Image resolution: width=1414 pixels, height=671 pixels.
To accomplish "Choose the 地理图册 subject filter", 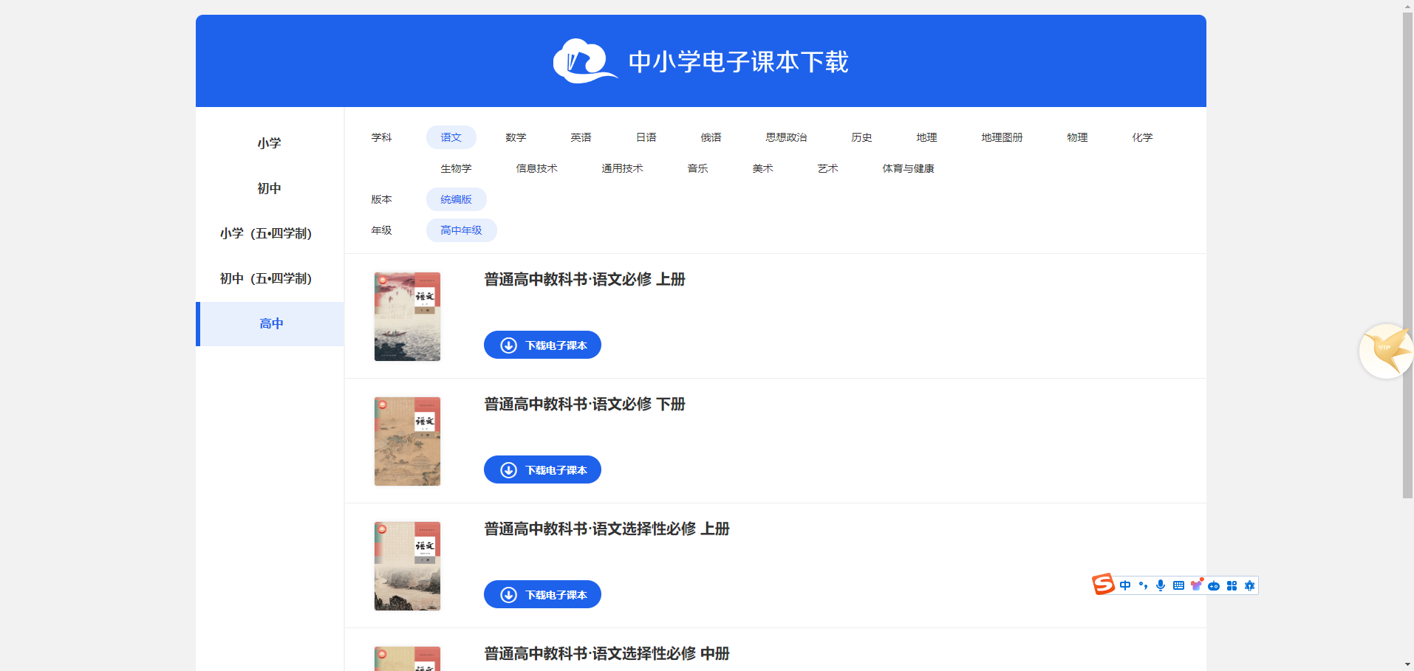I will [1002, 137].
